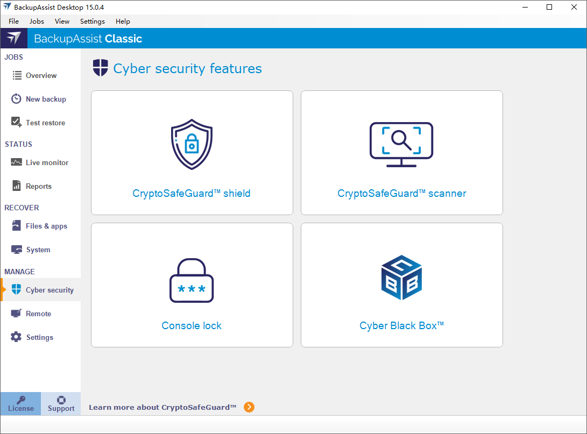Select Files & apps text in sidebar
This screenshot has height=434, width=587.
tap(46, 226)
